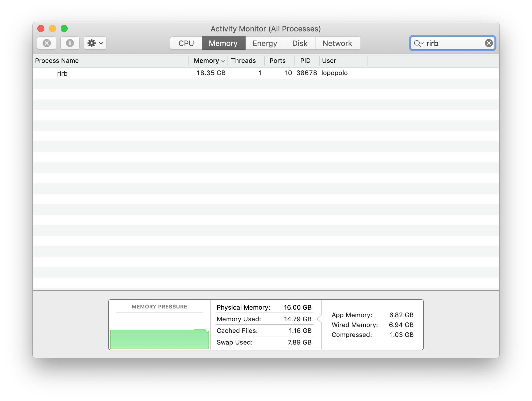
Task: Click the Quit Process stop icon
Action: pos(47,43)
